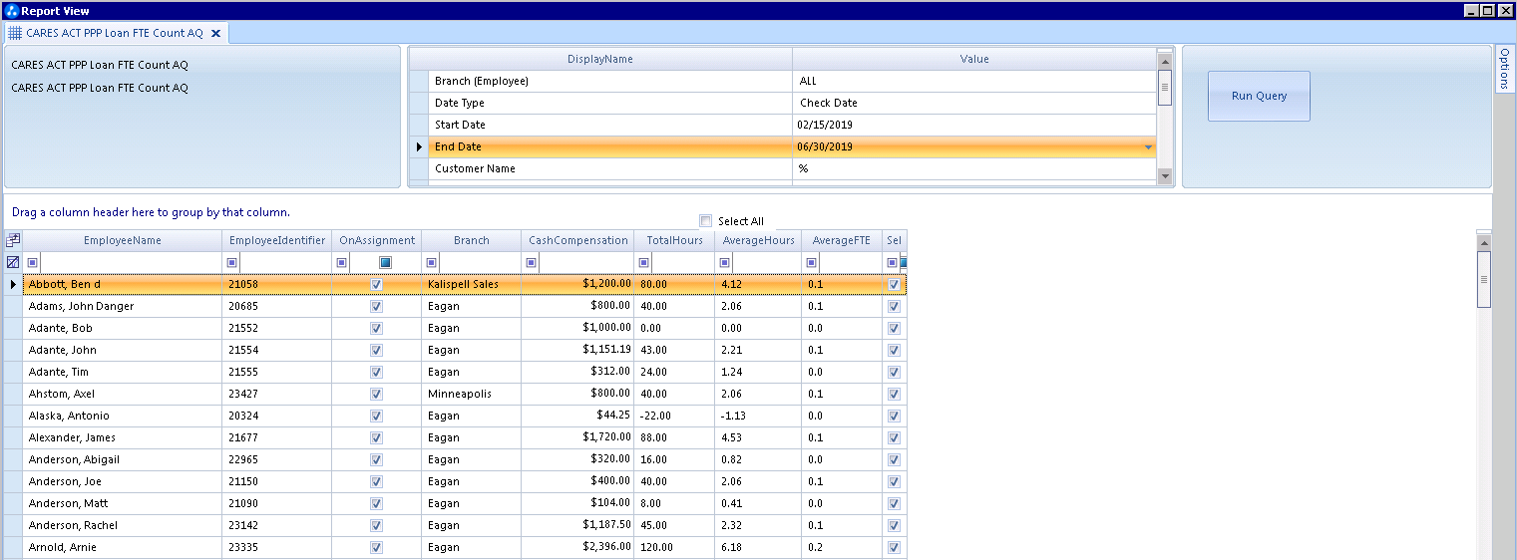Select $2,396.00 compensation cell
This screenshot has height=560, width=1517.
click(578, 547)
